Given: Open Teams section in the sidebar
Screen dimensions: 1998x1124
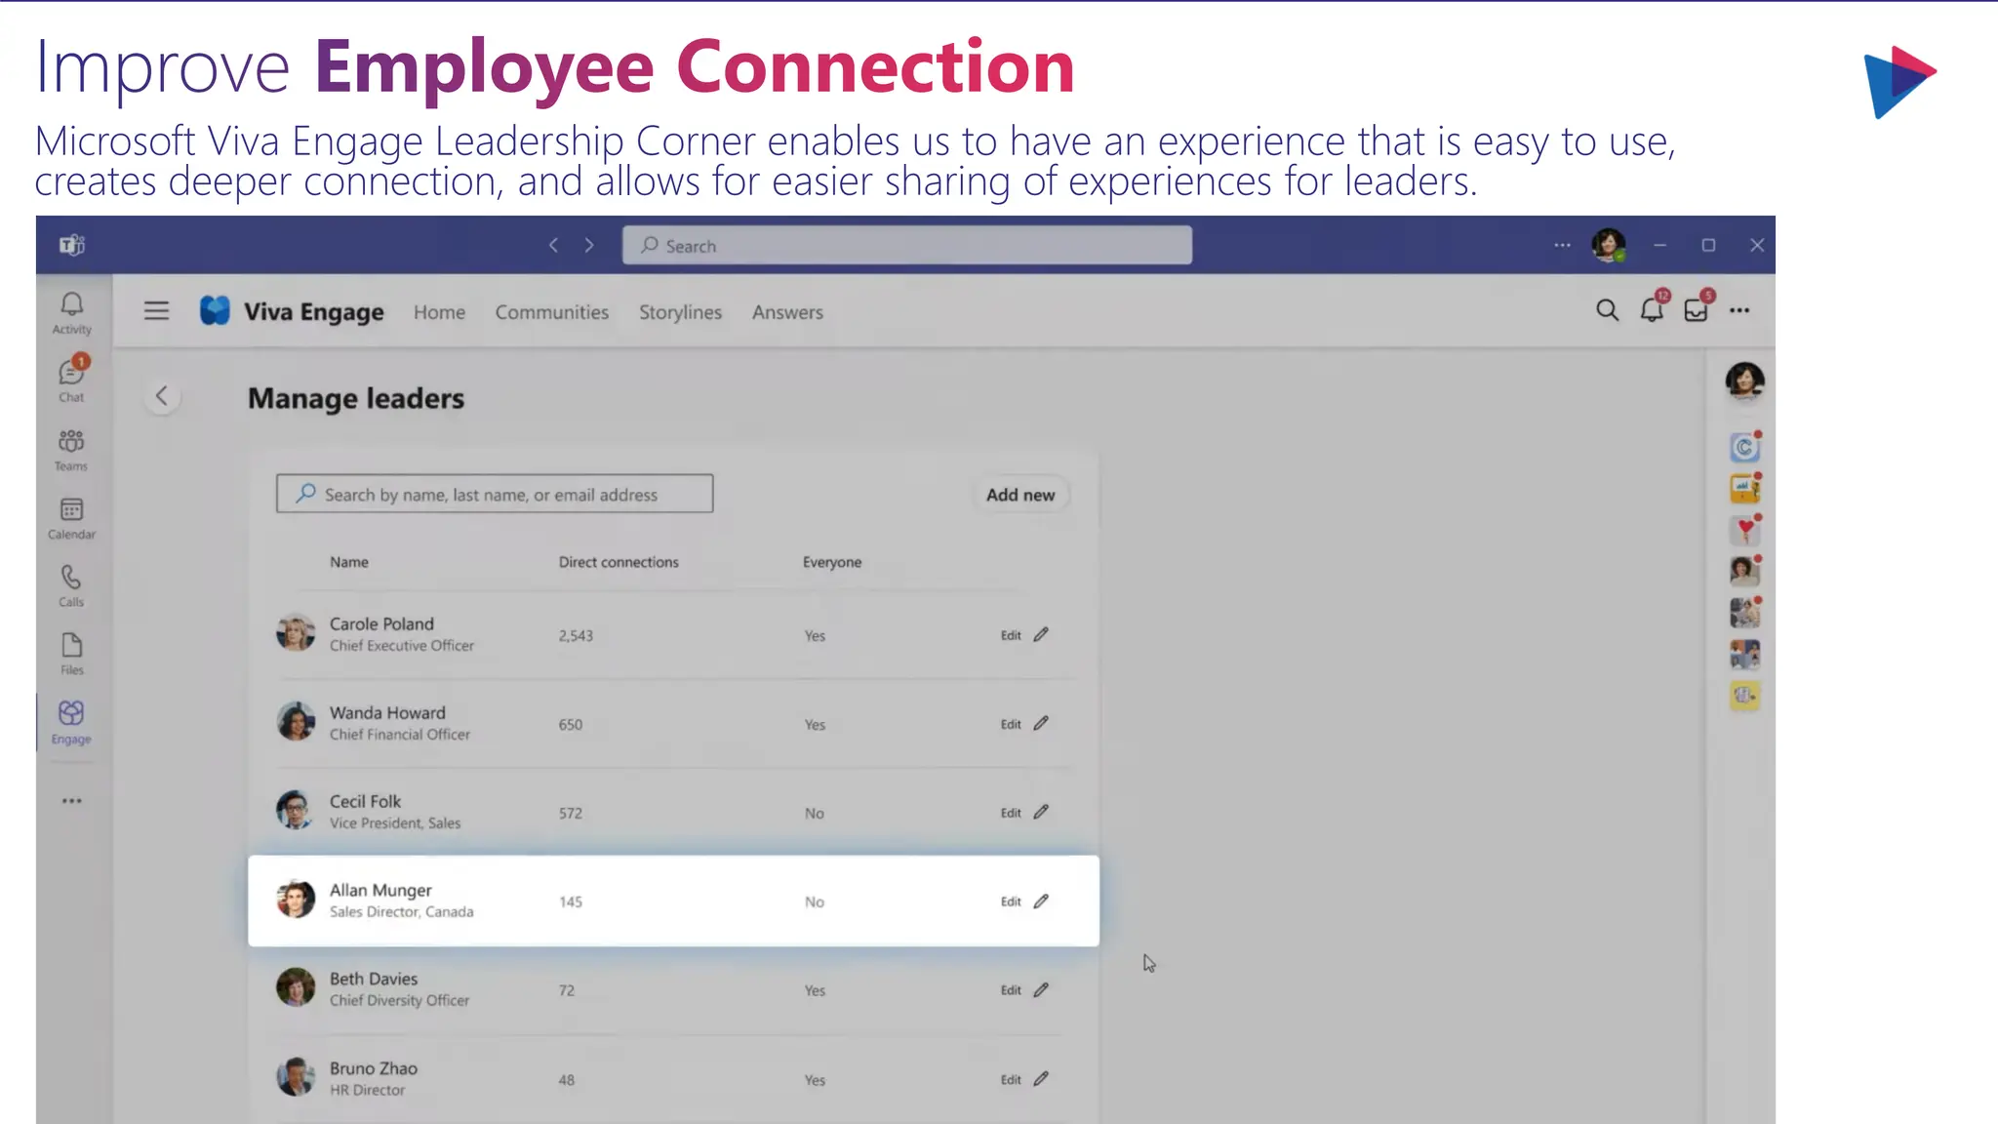Looking at the screenshot, I should pos(71,450).
